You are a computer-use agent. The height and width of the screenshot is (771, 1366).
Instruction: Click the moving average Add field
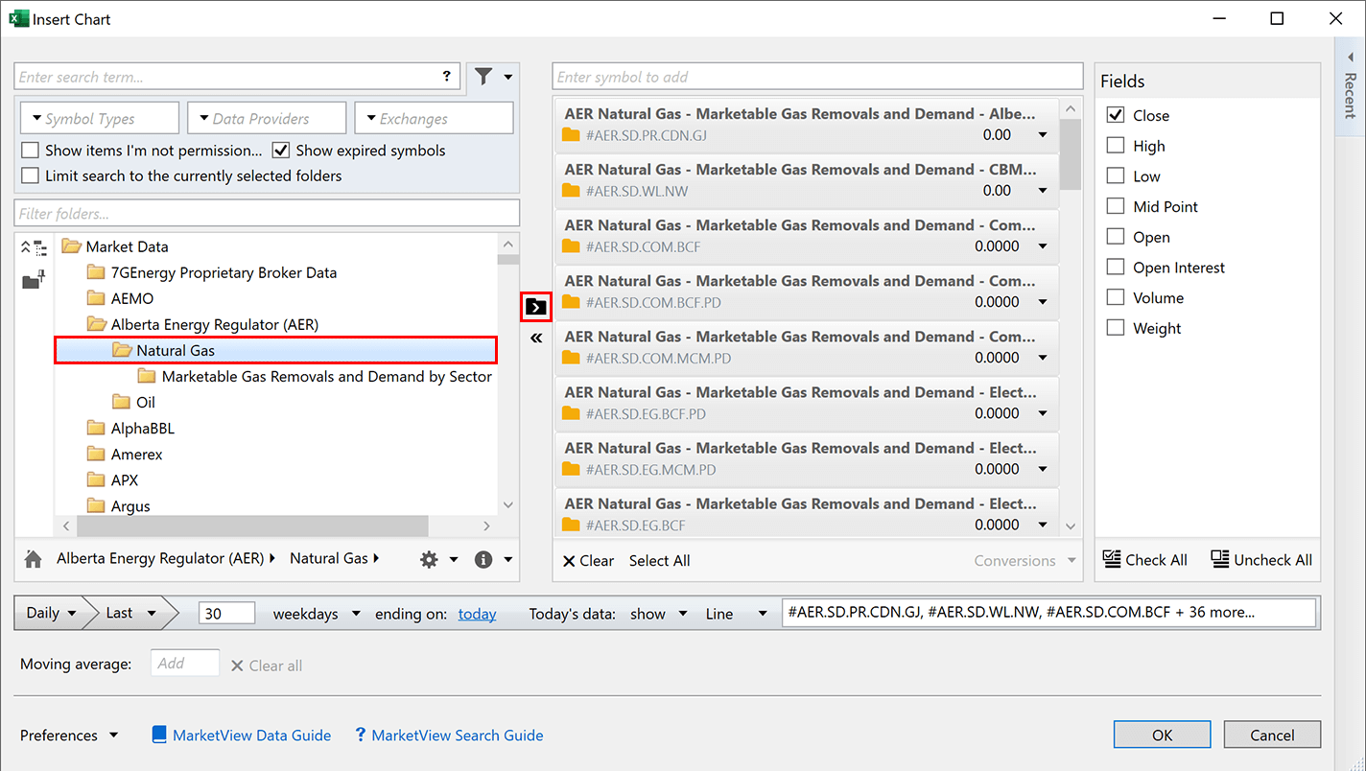185,664
